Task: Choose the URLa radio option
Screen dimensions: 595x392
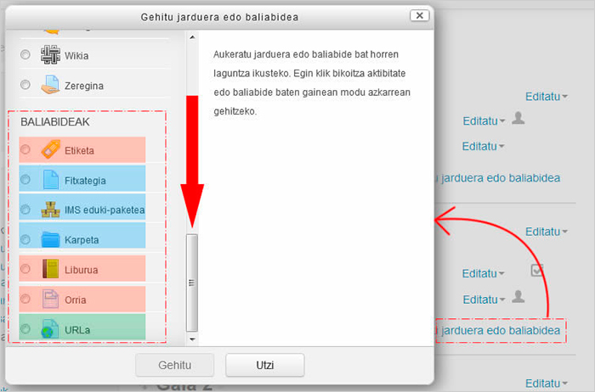Action: tap(25, 328)
